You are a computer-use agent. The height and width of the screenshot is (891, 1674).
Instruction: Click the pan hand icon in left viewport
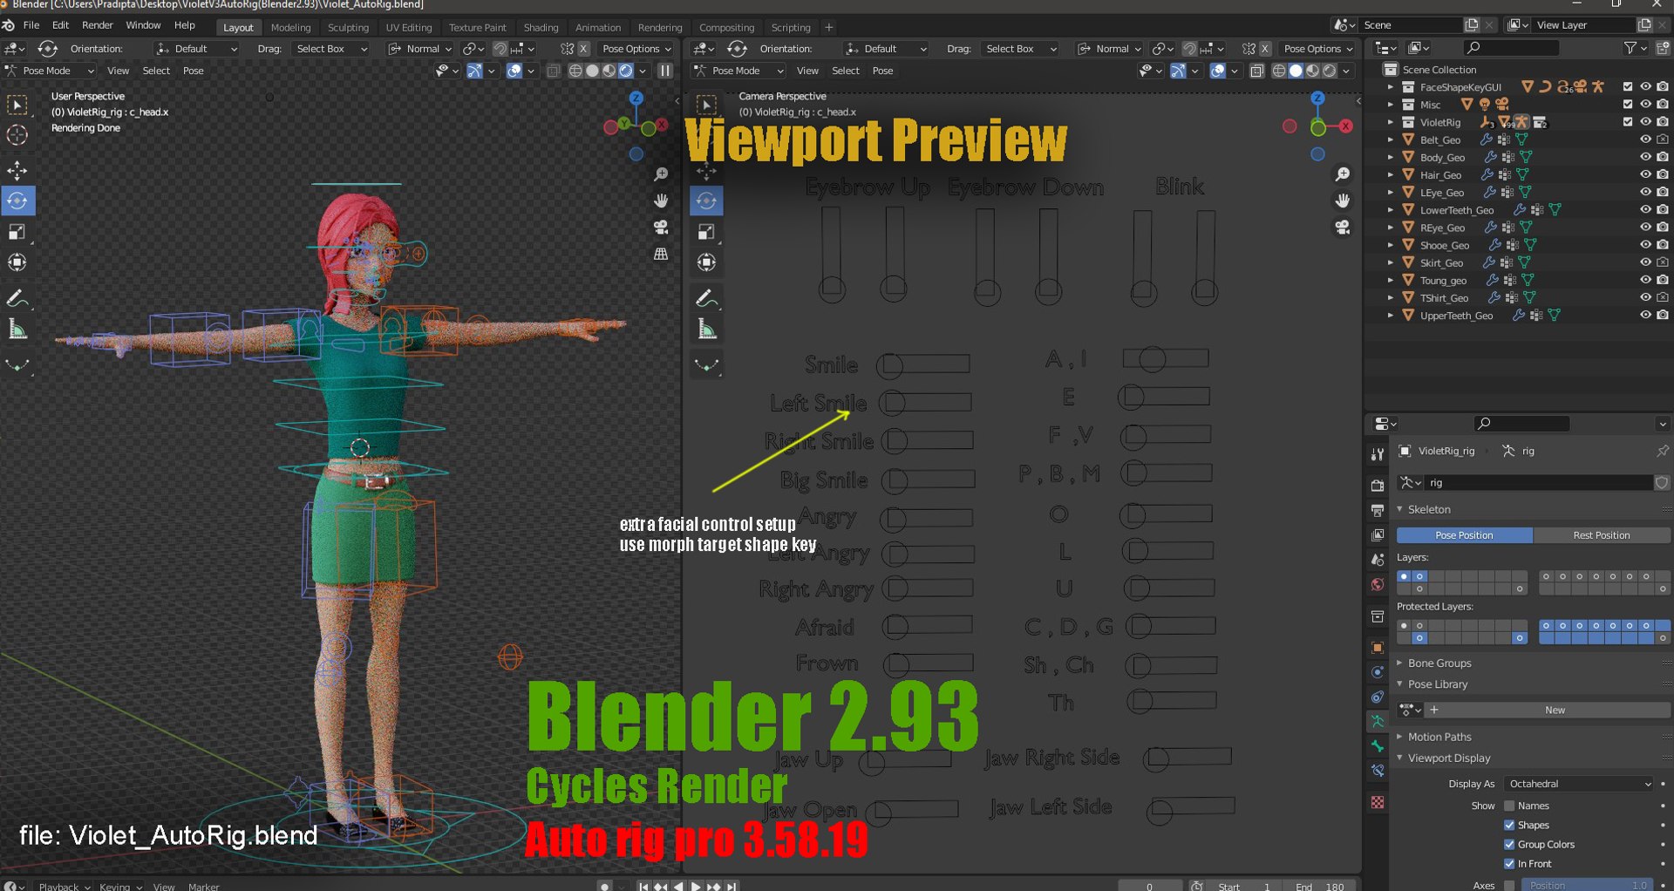[662, 201]
